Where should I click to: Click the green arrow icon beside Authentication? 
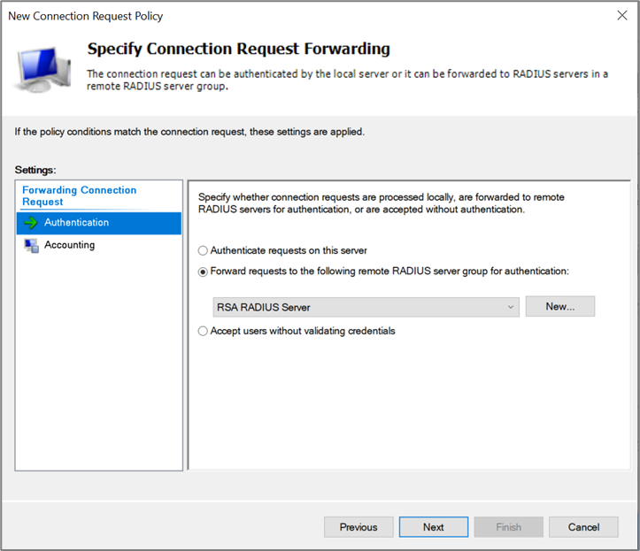(x=31, y=223)
